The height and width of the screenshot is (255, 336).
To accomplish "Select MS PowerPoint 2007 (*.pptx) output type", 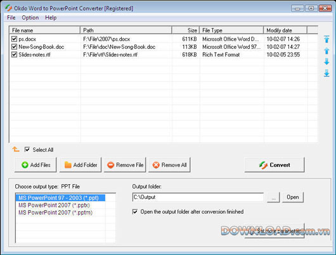I will point(55,205).
